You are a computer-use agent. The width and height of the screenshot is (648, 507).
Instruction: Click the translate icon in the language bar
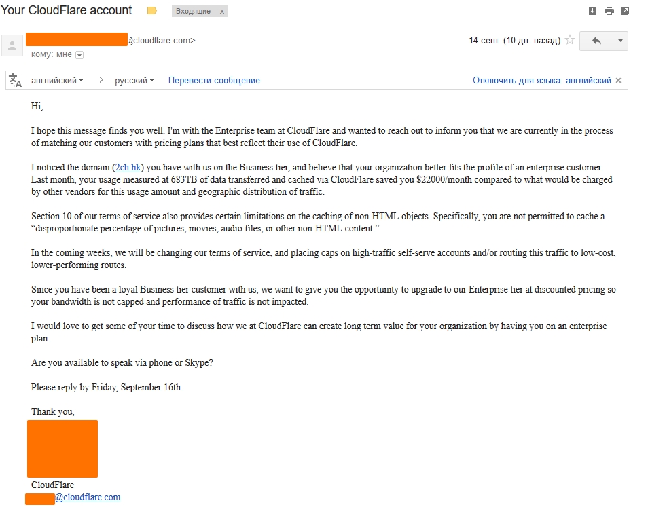click(16, 81)
